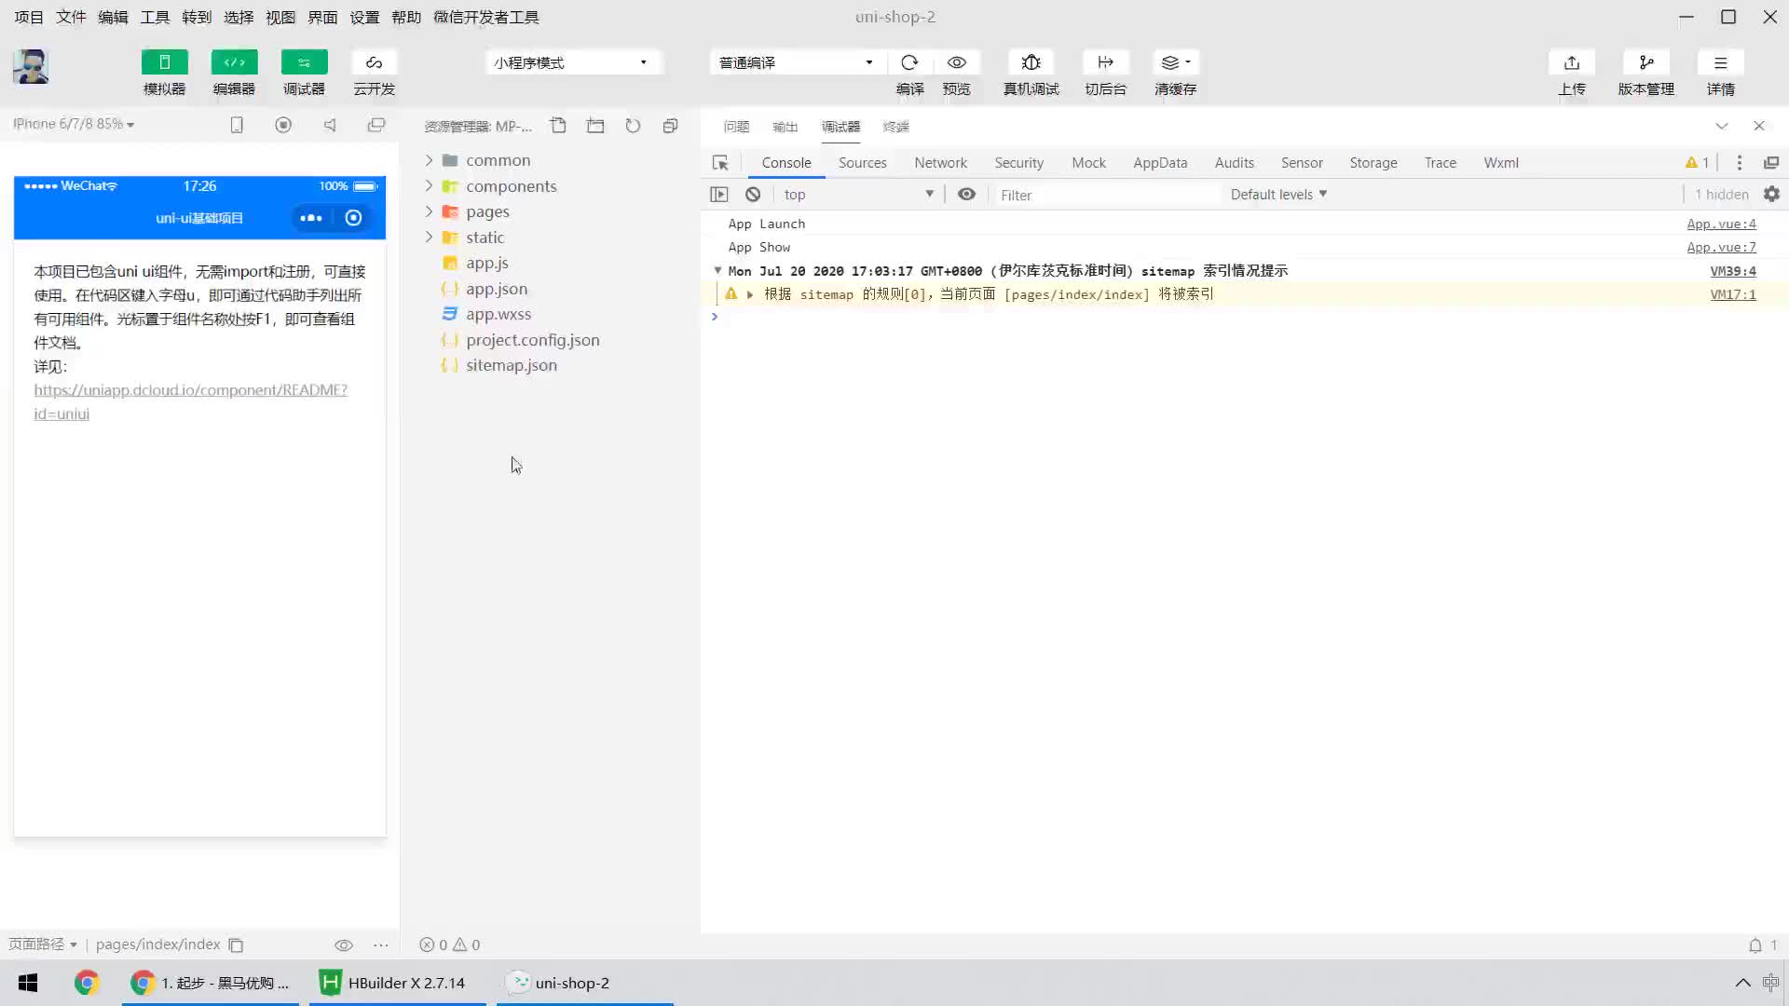
Task: Toggle the error warning filter icon
Action: pos(1697,161)
